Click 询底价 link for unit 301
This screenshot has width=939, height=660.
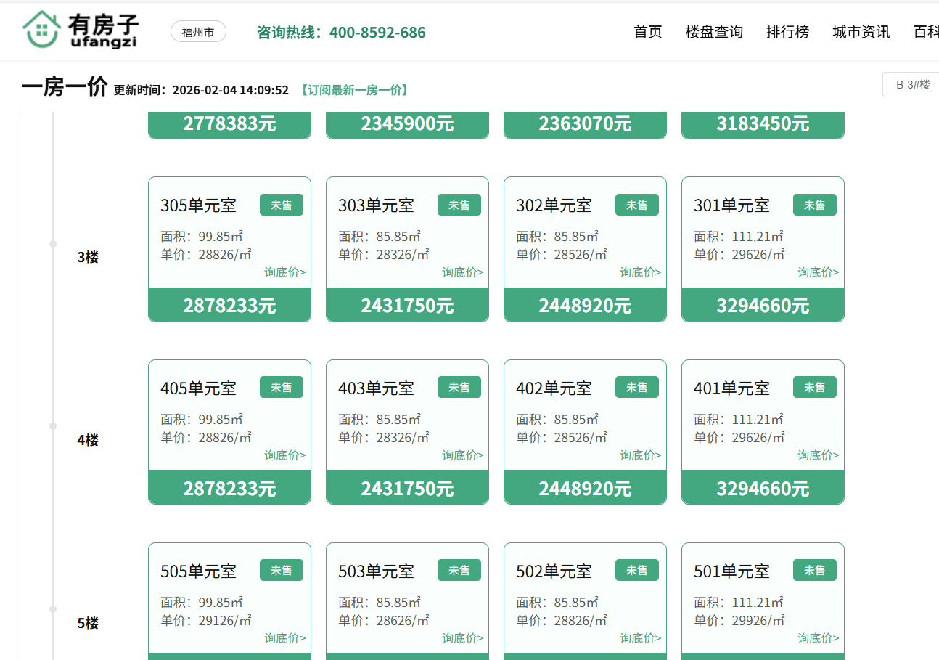tap(818, 272)
